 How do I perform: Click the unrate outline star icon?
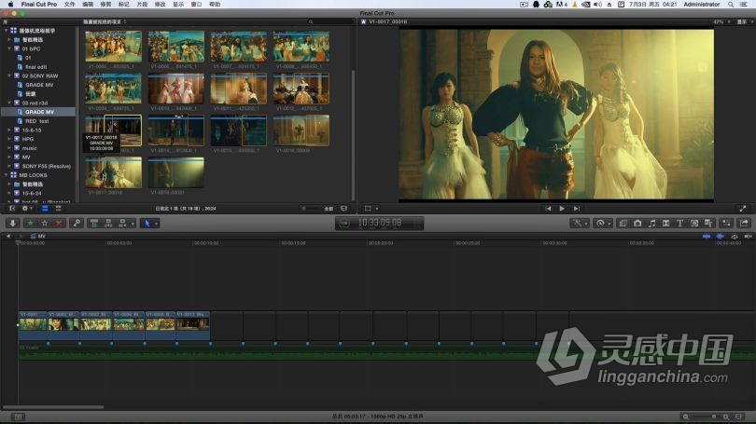coord(45,224)
